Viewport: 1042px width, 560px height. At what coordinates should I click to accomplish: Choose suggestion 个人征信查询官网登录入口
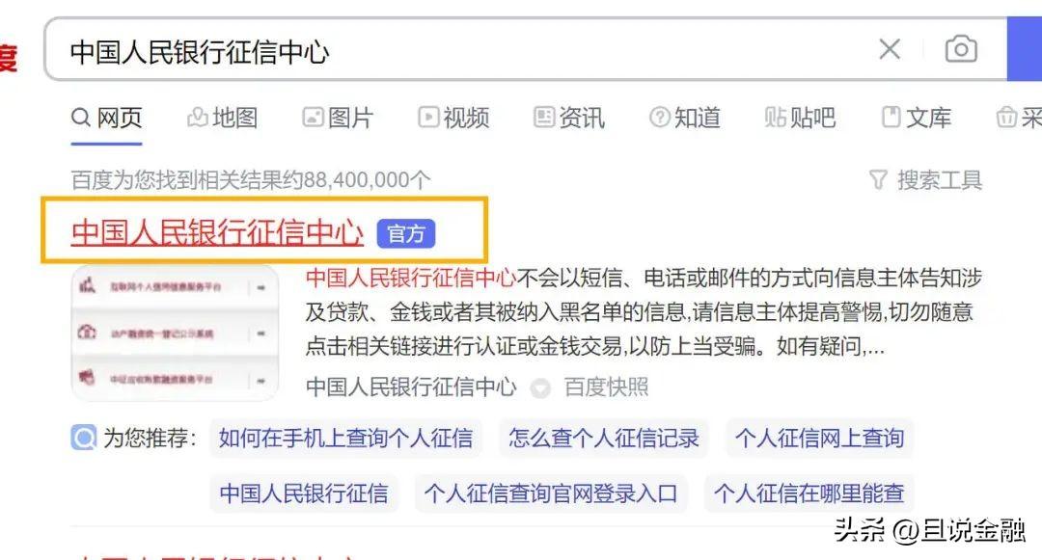click(551, 493)
